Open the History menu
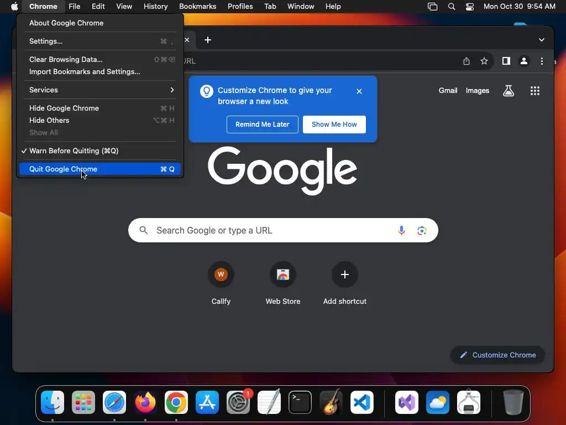This screenshot has height=425, width=566. 155,6
